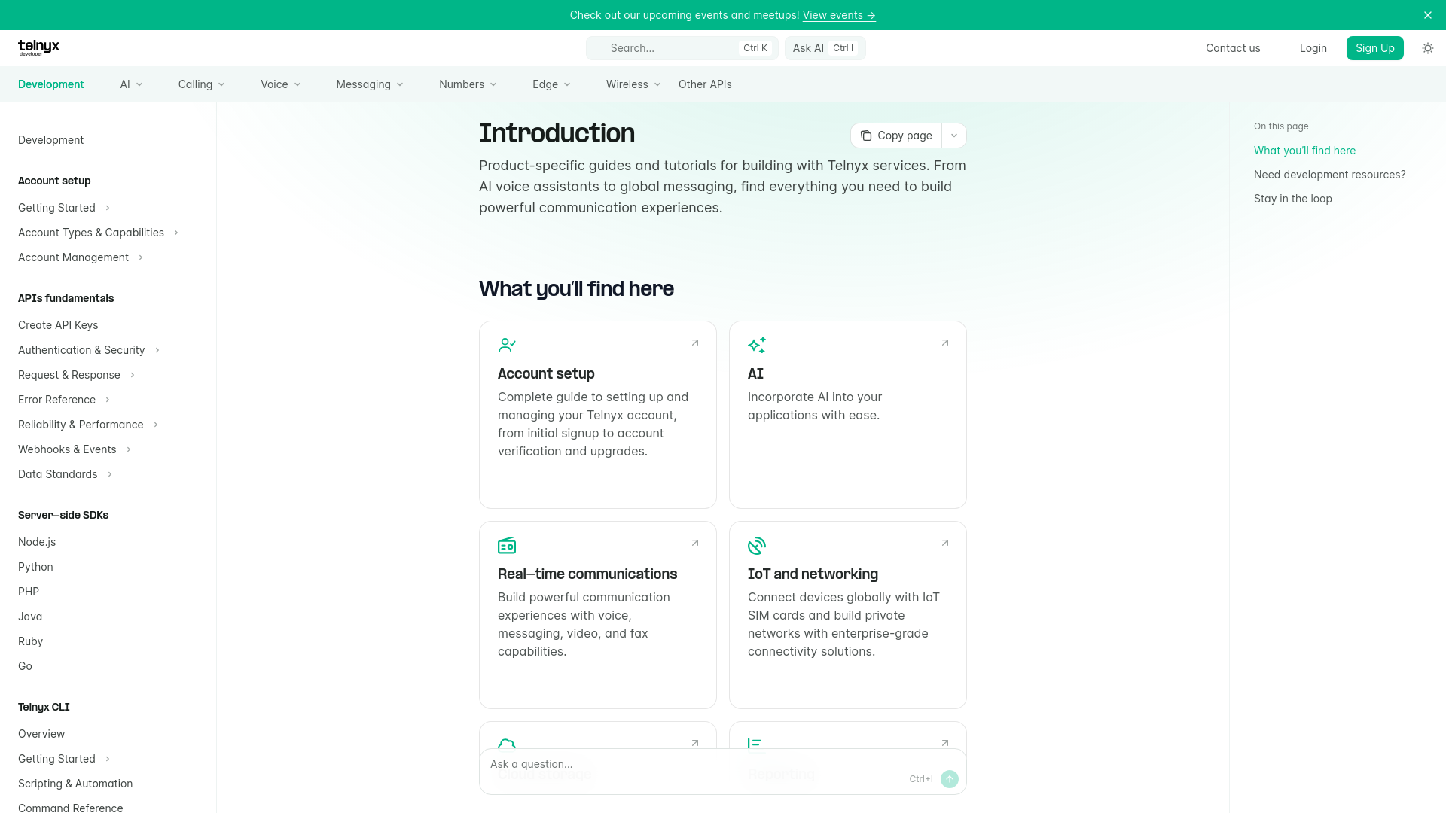Open the Calling navigation dropdown
The height and width of the screenshot is (813, 1446).
(202, 84)
